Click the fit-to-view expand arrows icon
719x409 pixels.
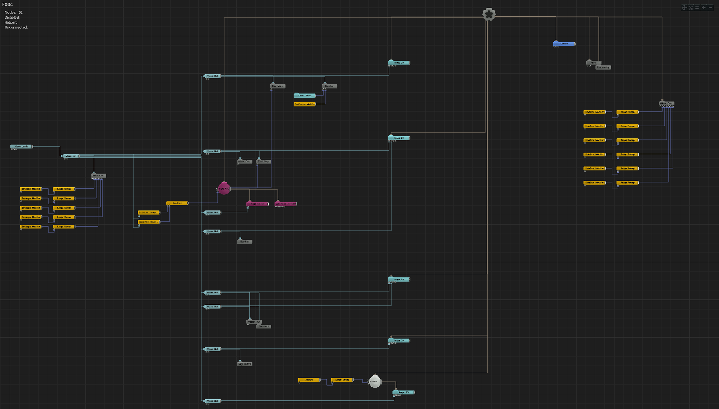coord(691,7)
